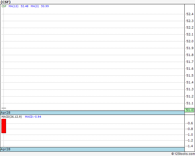Click the -0.8 MACD axis label
The image size is (195, 156).
pyautogui.click(x=190, y=129)
